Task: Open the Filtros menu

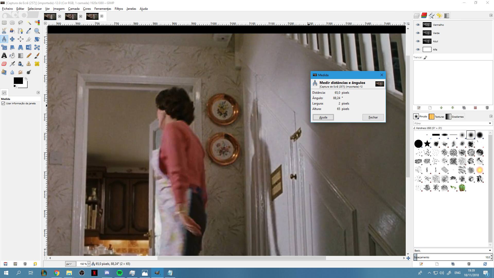Action: pyautogui.click(x=119, y=9)
